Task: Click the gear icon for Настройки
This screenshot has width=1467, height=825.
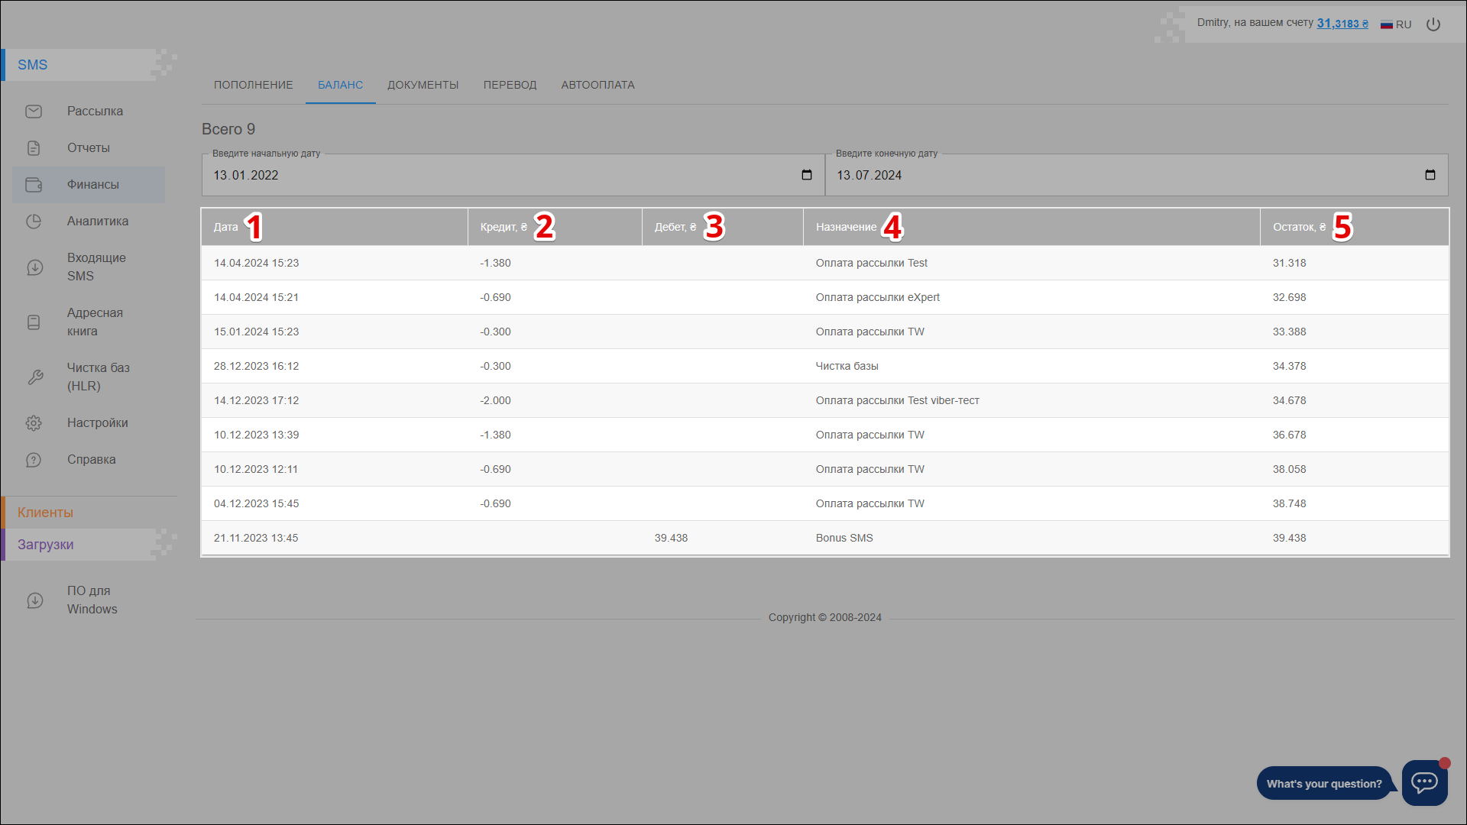Action: 34,423
